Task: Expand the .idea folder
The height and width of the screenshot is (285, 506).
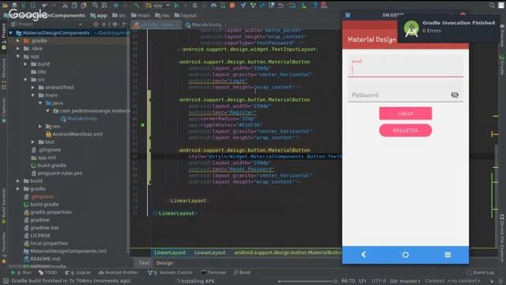Action: 18,48
